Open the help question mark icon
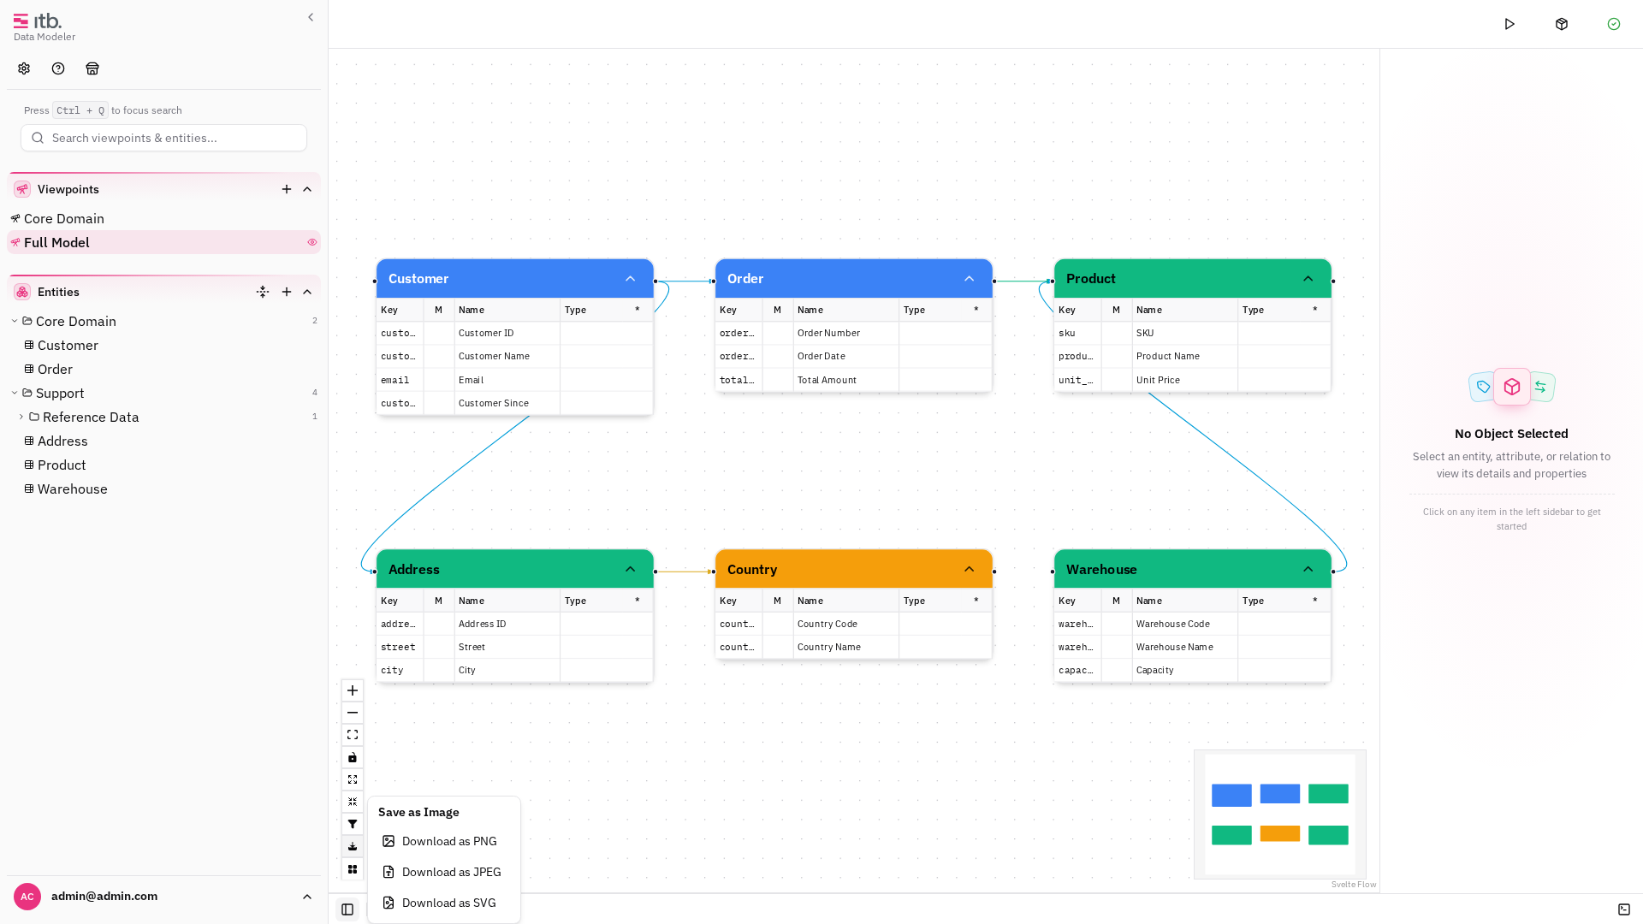This screenshot has height=924, width=1643. click(x=58, y=68)
